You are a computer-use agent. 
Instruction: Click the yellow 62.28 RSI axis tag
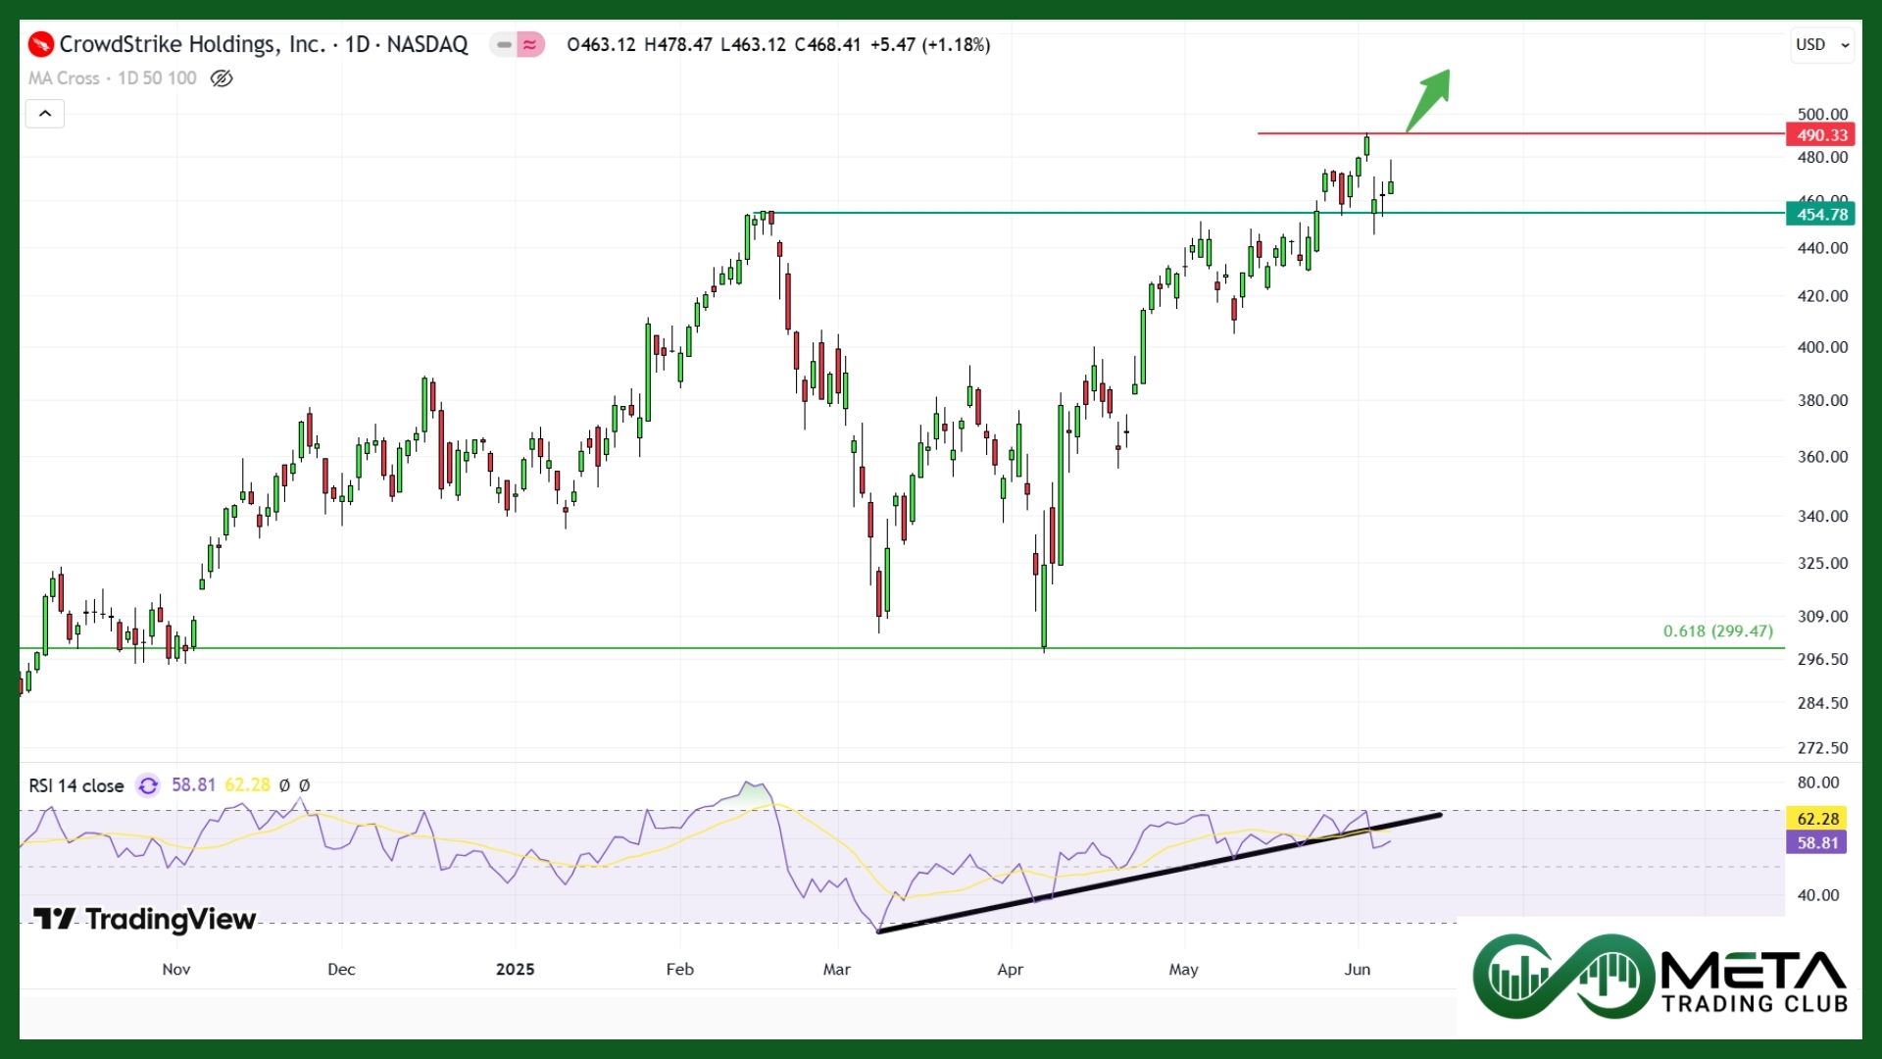[x=1817, y=819]
